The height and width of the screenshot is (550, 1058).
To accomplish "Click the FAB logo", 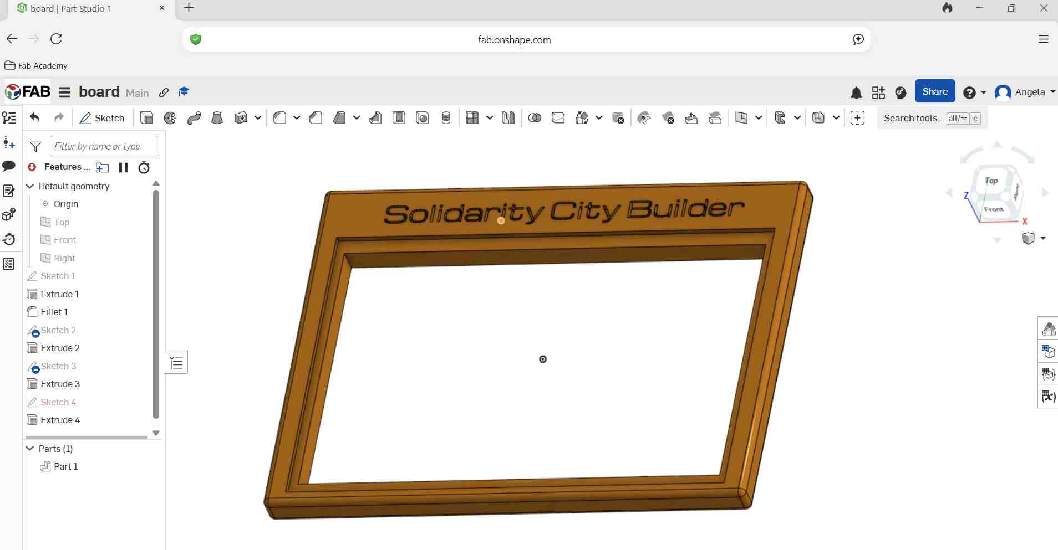I will 28,92.
